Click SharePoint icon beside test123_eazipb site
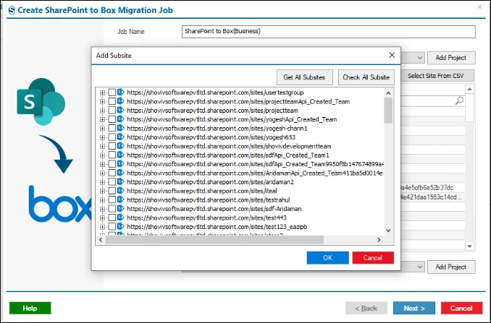This screenshot has width=491, height=323. [120, 226]
